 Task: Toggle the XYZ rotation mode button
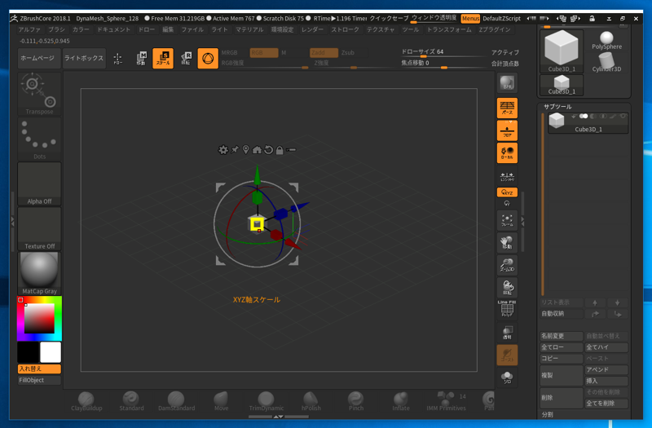(x=507, y=192)
